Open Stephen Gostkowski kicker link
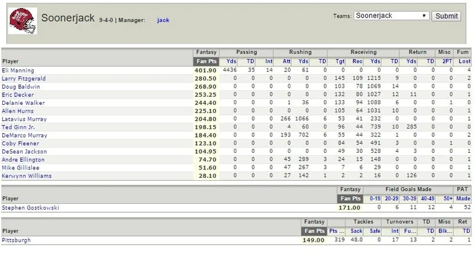 (x=30, y=208)
